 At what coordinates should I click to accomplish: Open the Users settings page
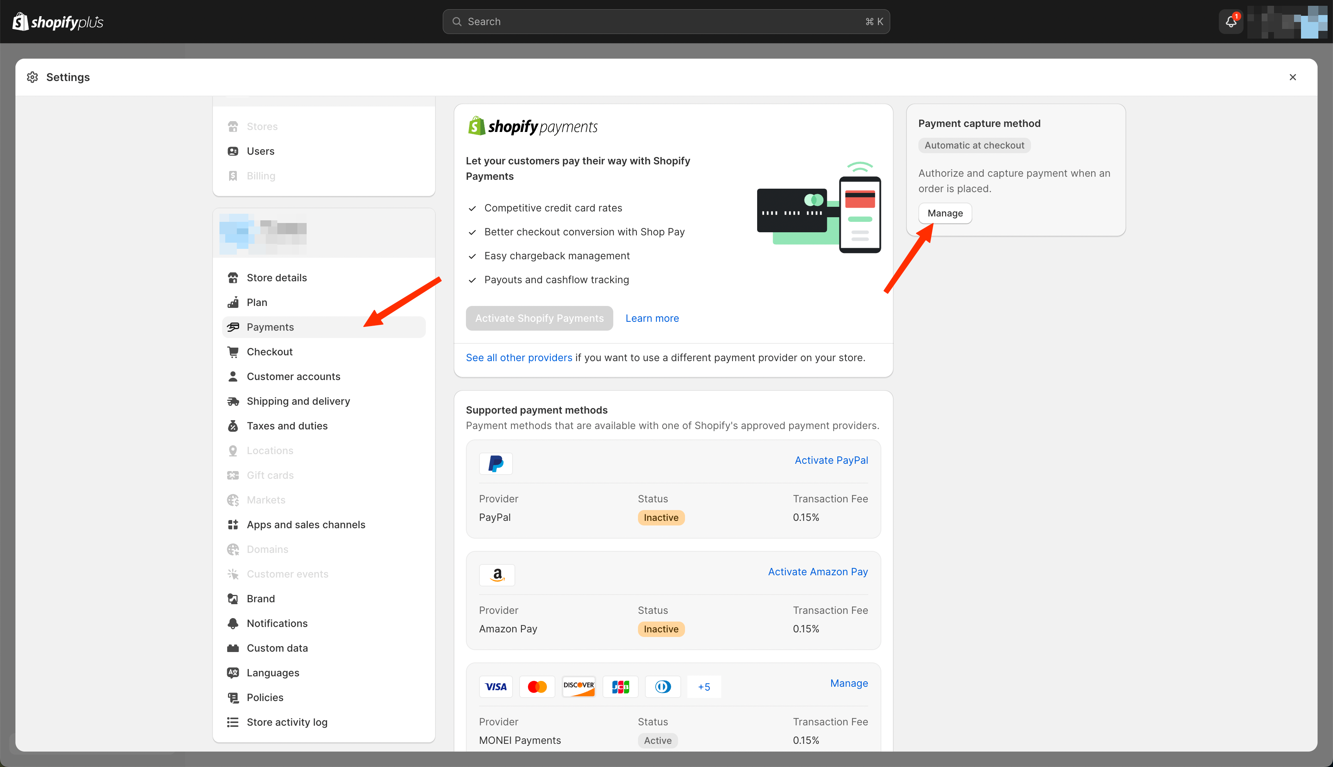324,151
